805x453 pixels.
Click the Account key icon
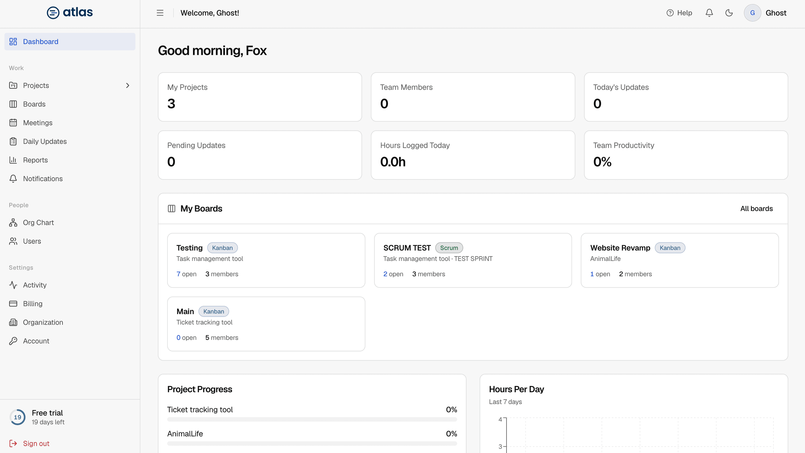coord(13,341)
